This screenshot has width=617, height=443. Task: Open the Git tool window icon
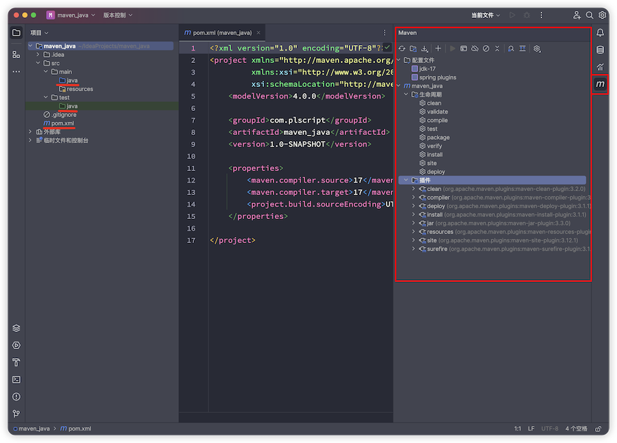point(16,414)
